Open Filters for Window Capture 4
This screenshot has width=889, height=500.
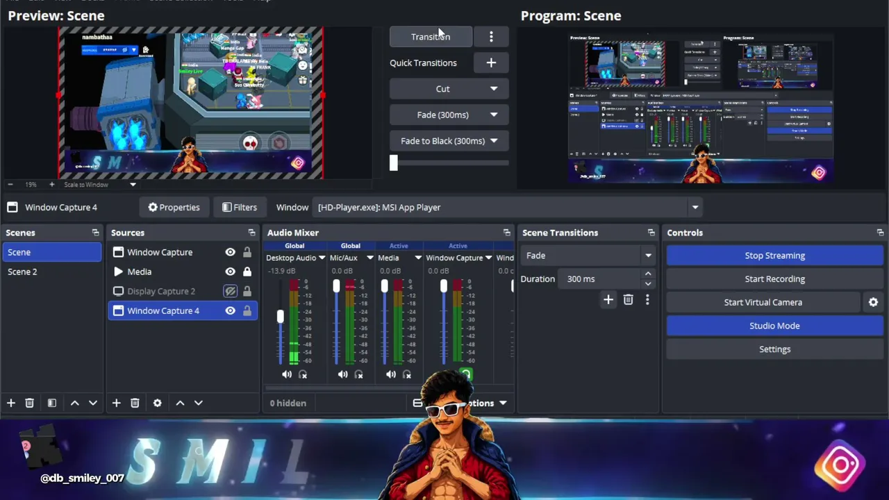pyautogui.click(x=240, y=207)
